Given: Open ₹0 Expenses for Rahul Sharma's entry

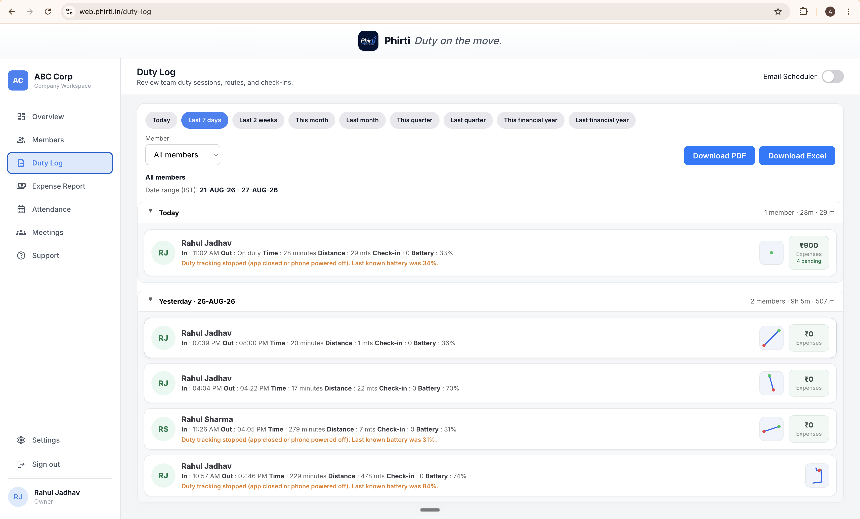Looking at the screenshot, I should click(x=809, y=429).
